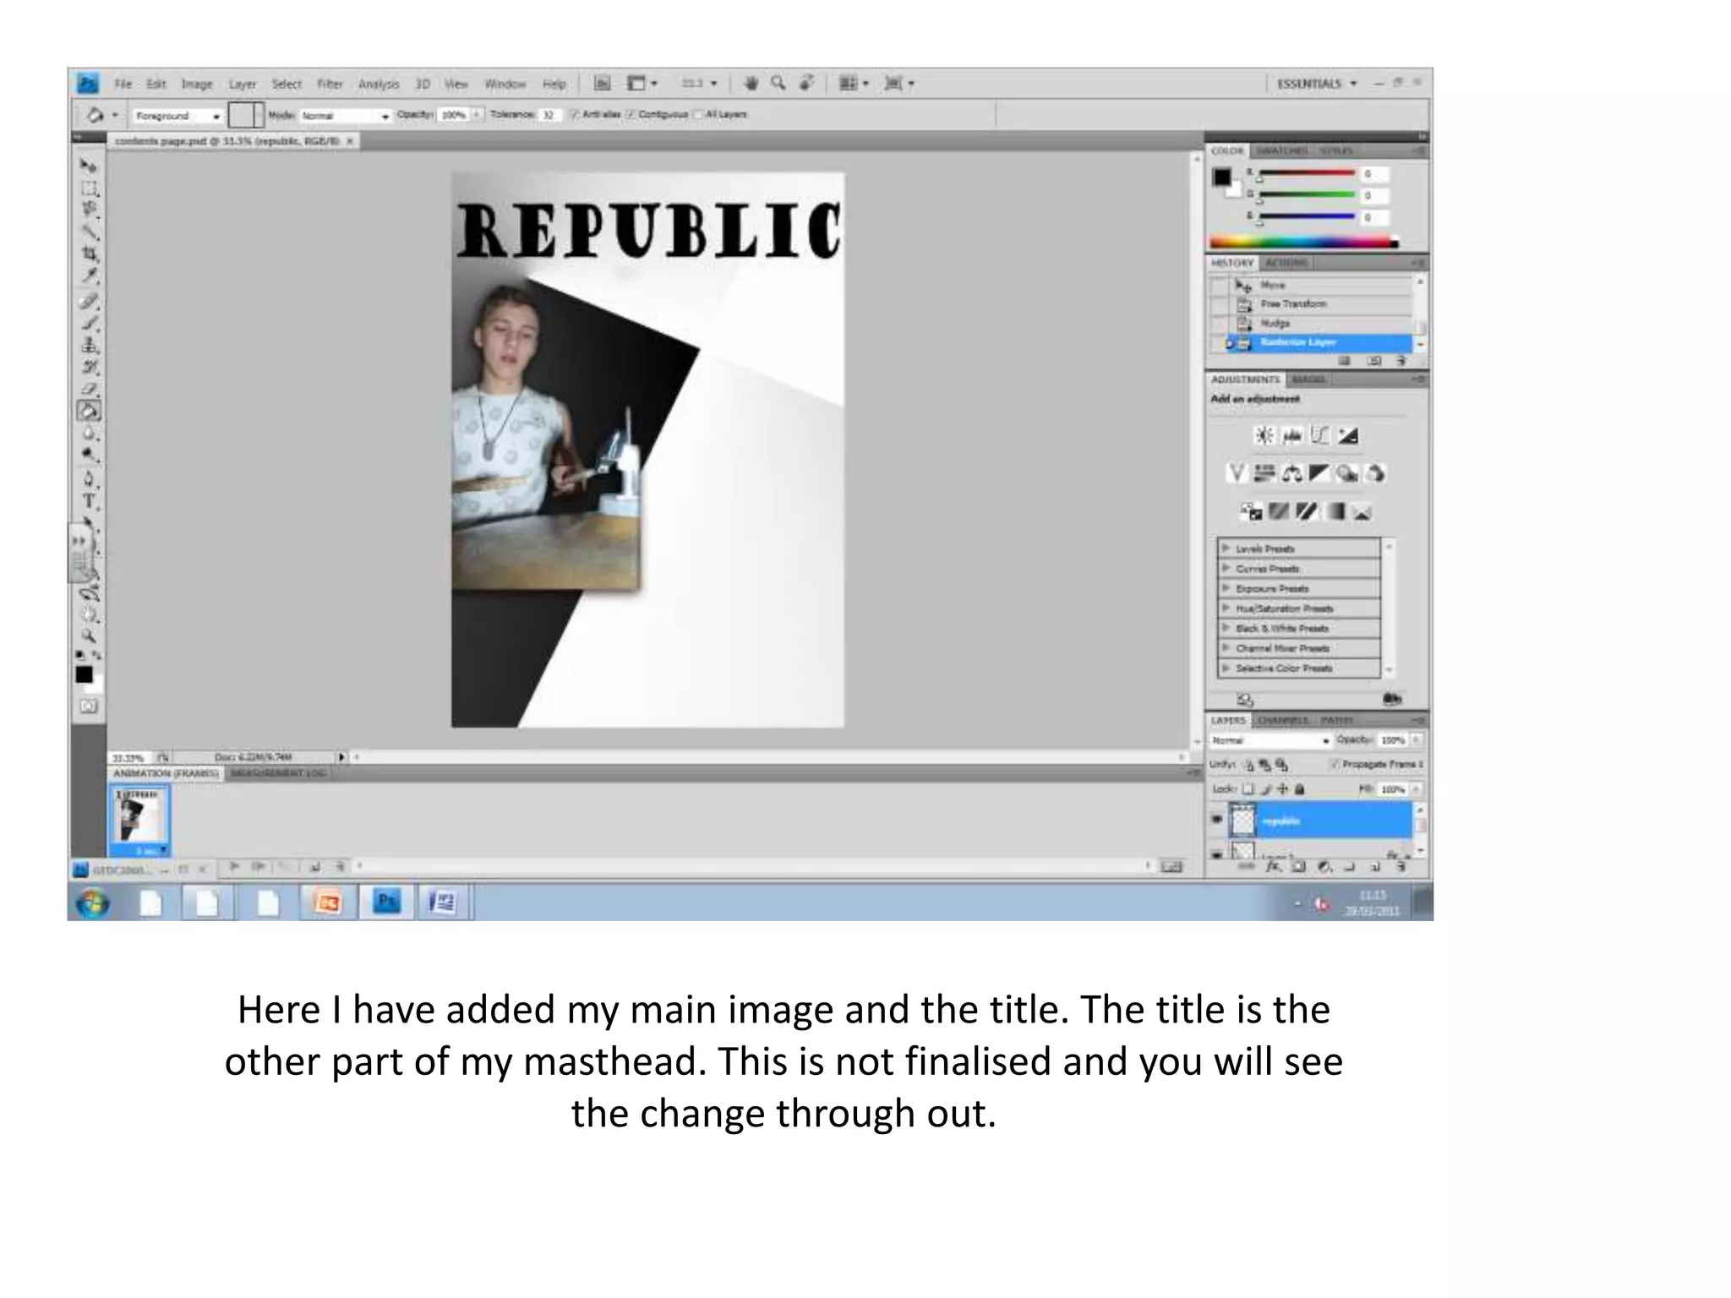
Task: Open the Foreground fill source dropdown
Action: pyautogui.click(x=177, y=116)
